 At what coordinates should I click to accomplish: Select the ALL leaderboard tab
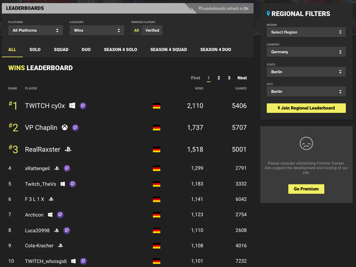pyautogui.click(x=12, y=50)
